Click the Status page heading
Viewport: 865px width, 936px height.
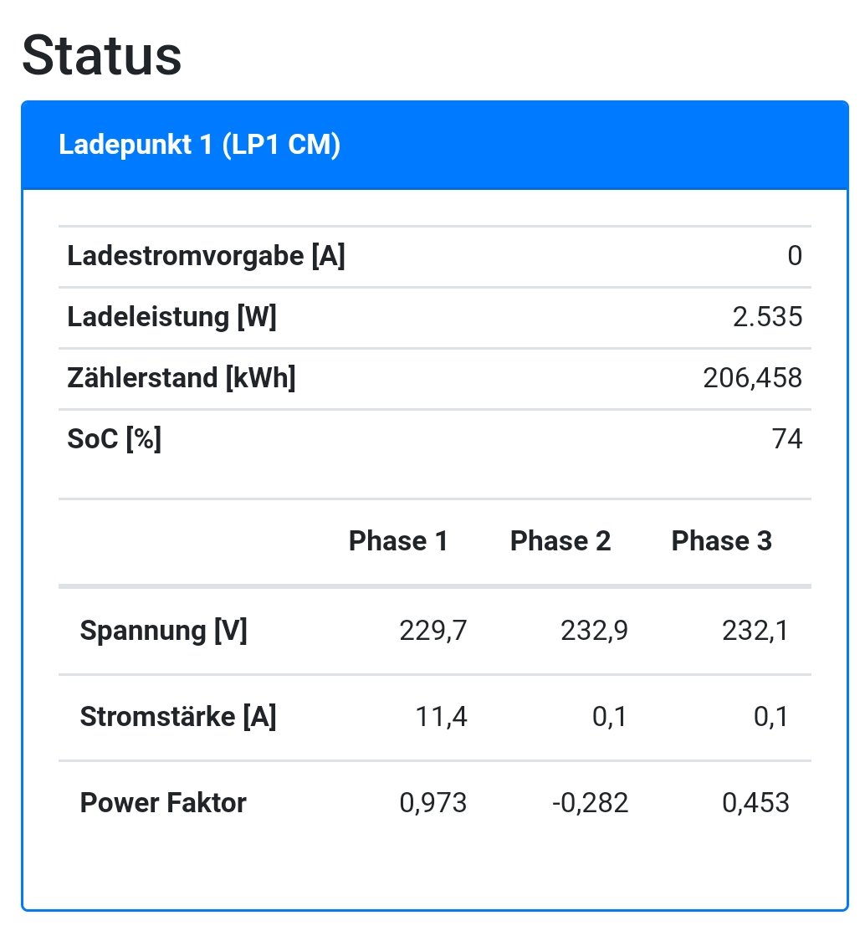[101, 56]
